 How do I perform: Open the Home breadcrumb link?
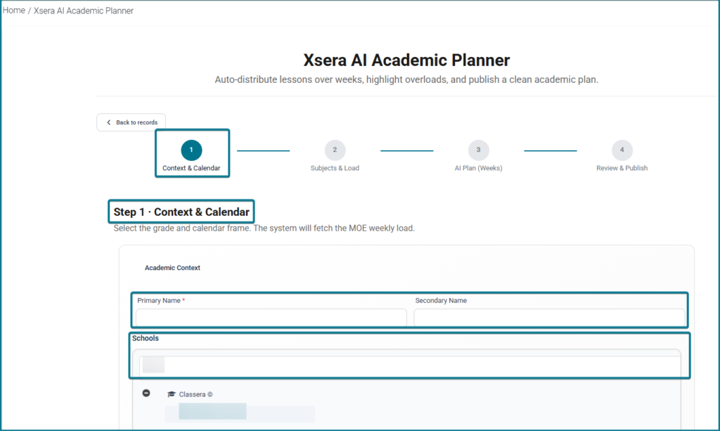[x=14, y=11]
